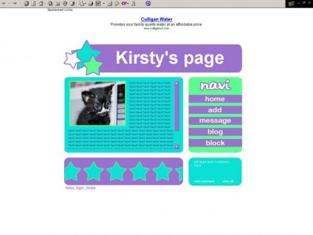Image resolution: width=313 pixels, height=235 pixels.
Task: Click the add comment link
Action: click(x=204, y=182)
